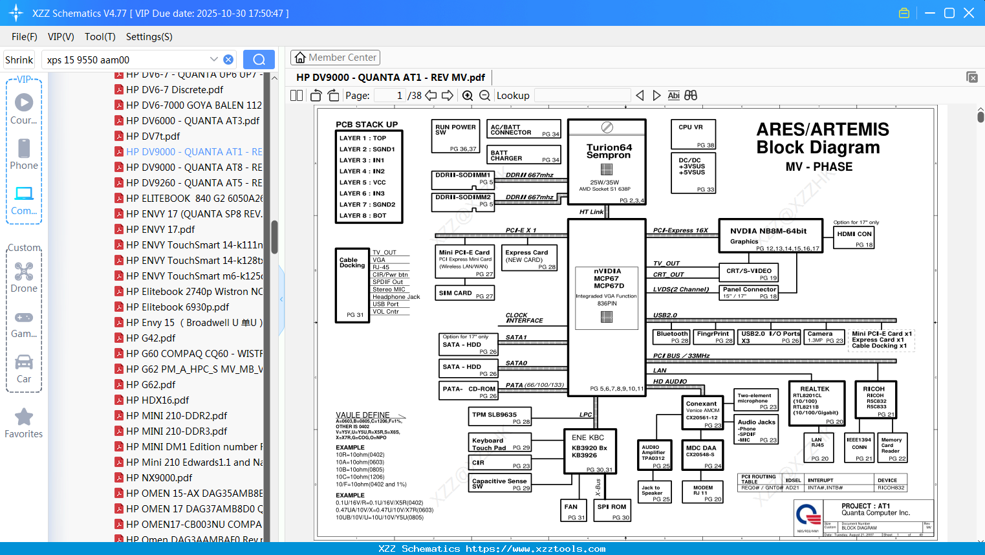The image size is (985, 555).
Task: Open the Settings(S) menu
Action: tap(149, 37)
